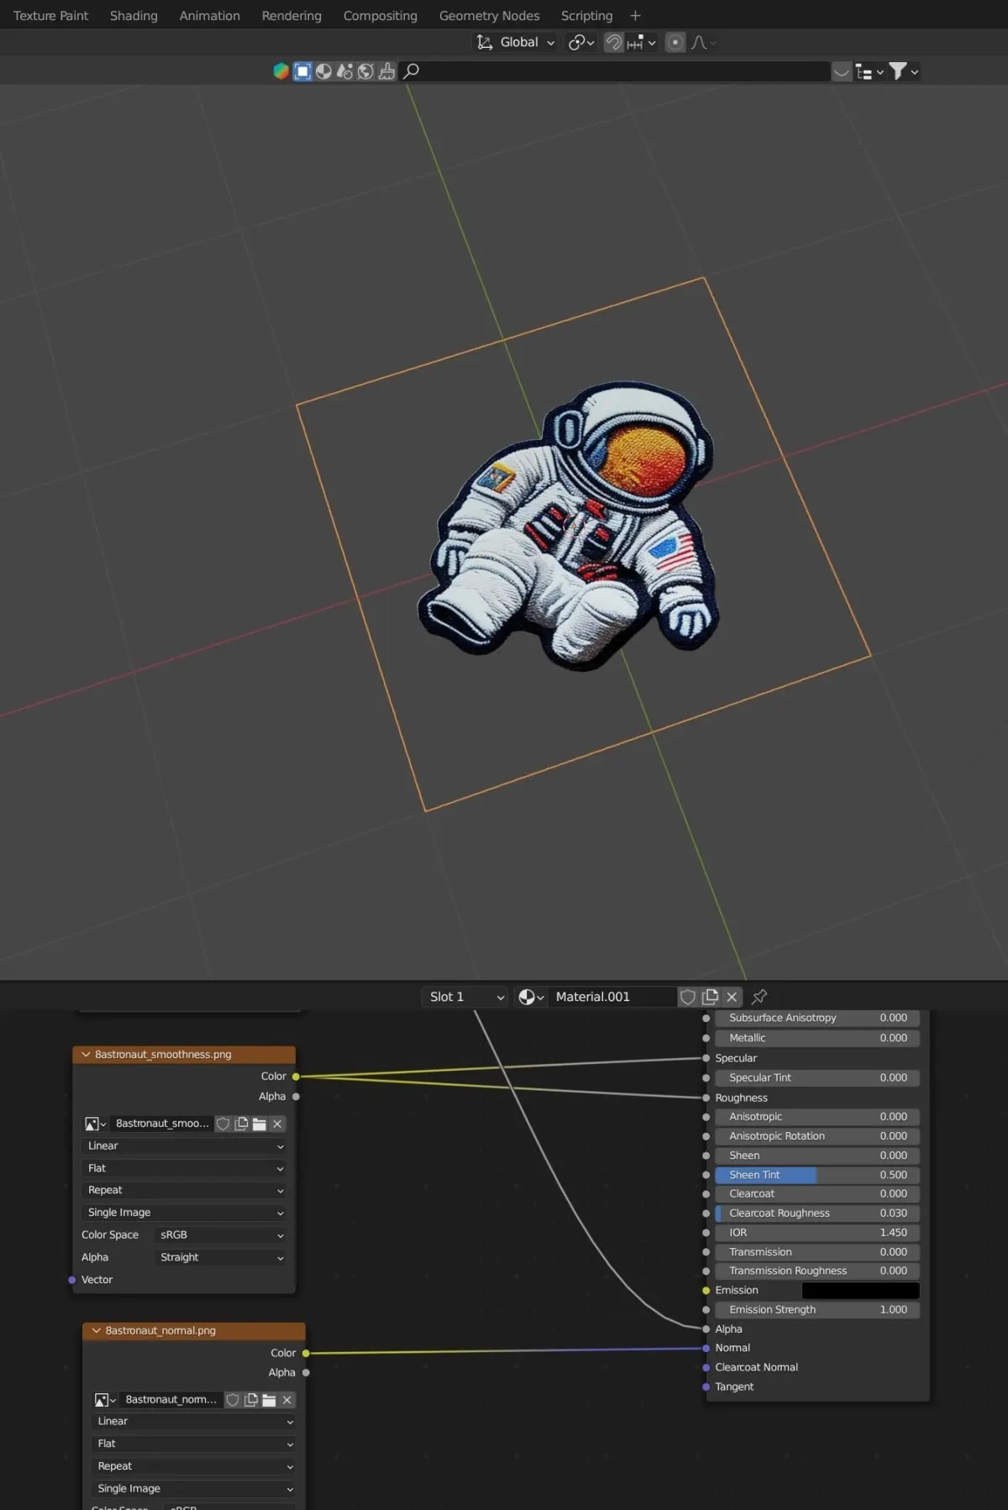Open the proportional editing falloff curve menu

[704, 42]
